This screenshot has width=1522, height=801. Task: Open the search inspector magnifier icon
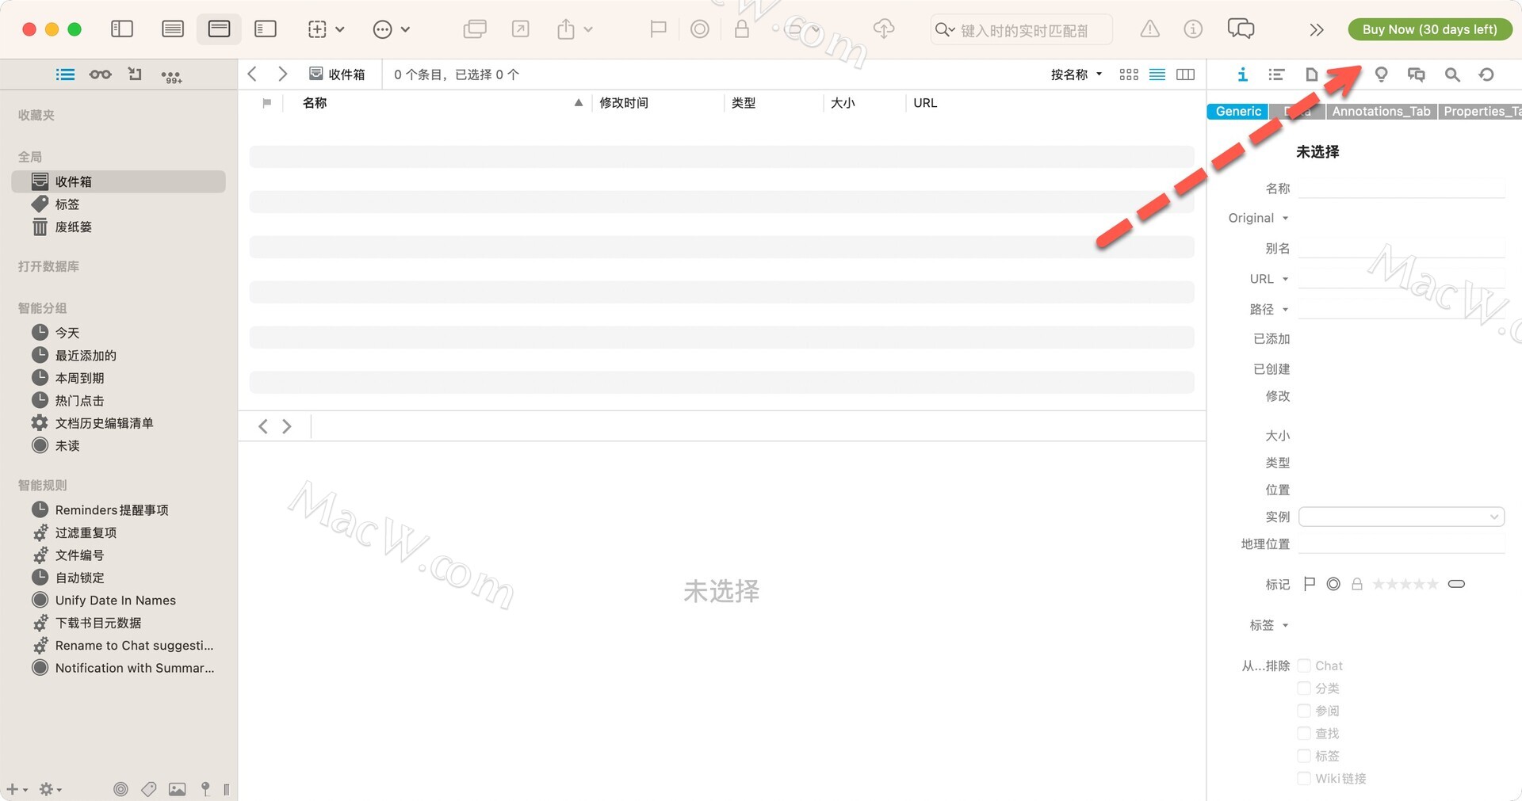(x=1451, y=74)
